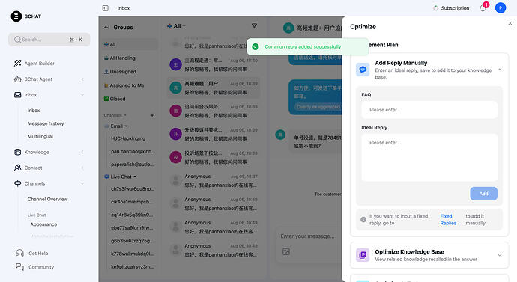Select the ch7s3fwgj6qu8no... live chat channel

[133, 189]
